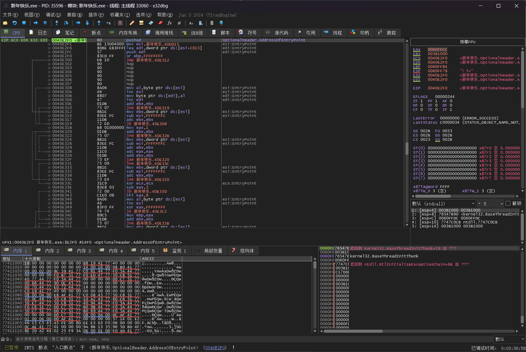The image size is (526, 352).
Task: Click the run to user code icon
Action: (108, 23)
